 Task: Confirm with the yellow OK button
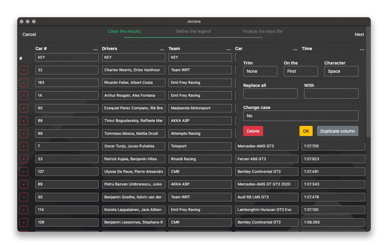pyautogui.click(x=306, y=131)
